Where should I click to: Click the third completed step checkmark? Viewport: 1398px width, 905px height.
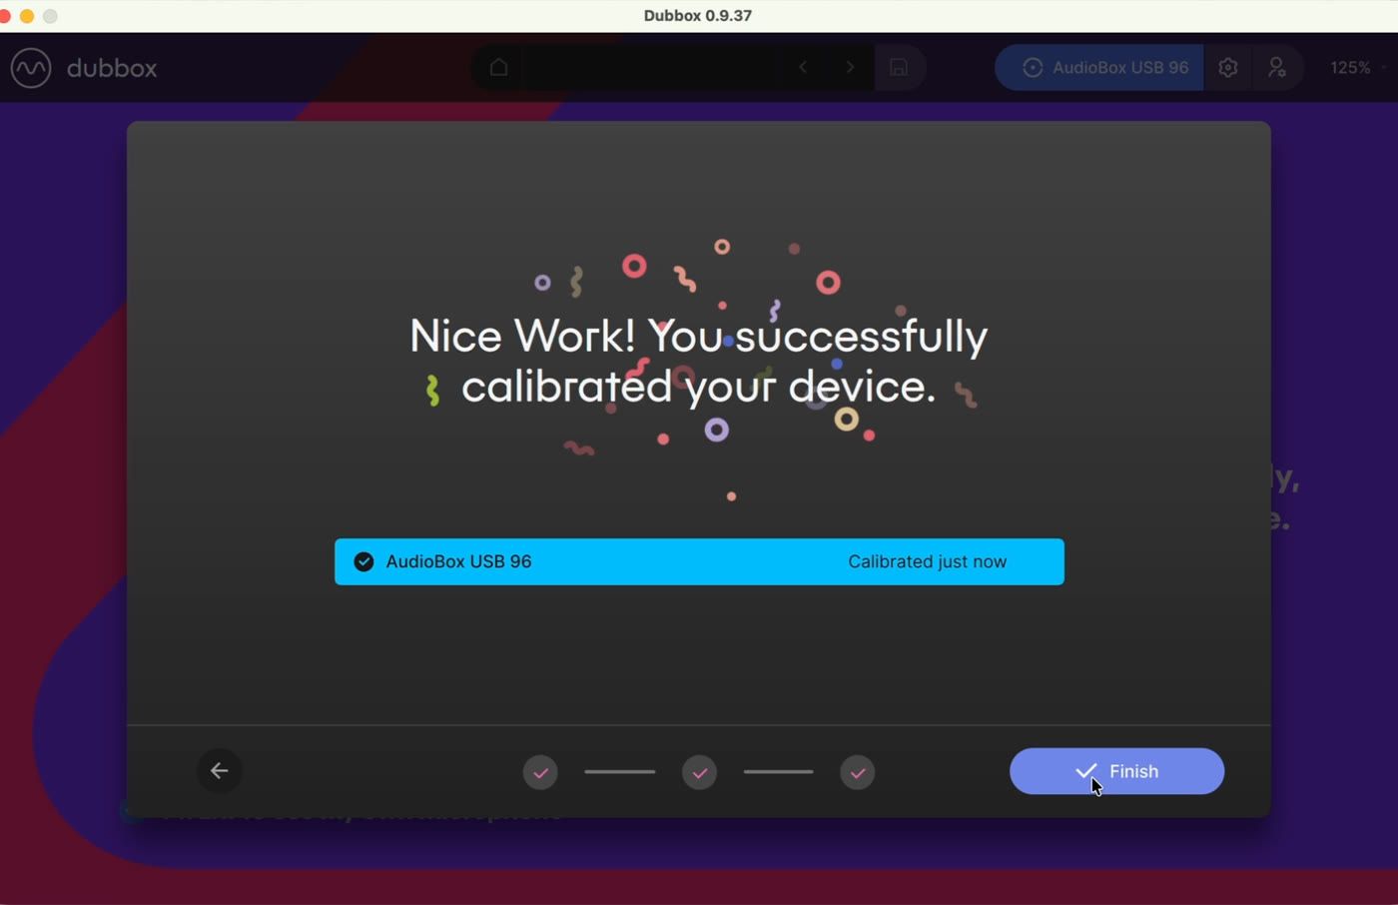pos(858,772)
